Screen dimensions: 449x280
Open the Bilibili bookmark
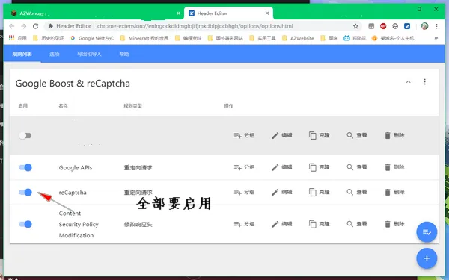(355, 38)
